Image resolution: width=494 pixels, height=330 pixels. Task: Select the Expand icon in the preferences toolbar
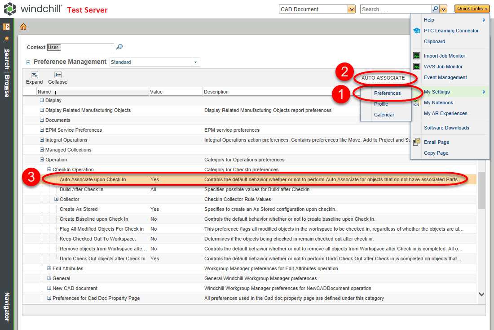pos(34,76)
